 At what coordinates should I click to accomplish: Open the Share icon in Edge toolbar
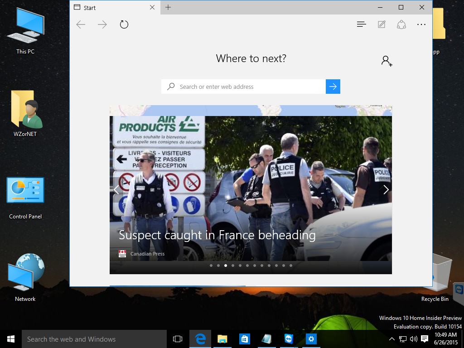click(x=401, y=24)
